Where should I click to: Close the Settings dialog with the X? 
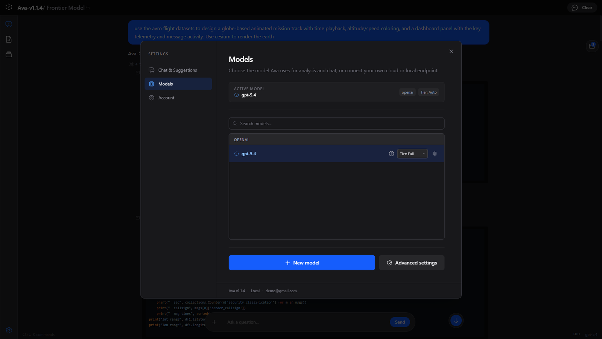(x=451, y=51)
